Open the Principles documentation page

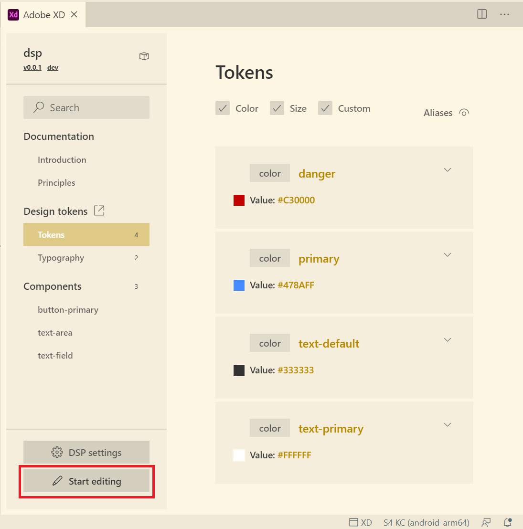56,182
